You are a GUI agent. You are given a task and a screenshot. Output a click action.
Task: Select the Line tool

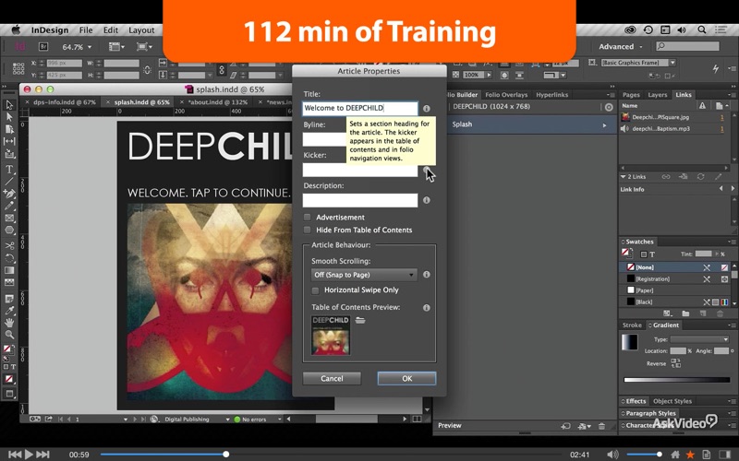coord(9,181)
